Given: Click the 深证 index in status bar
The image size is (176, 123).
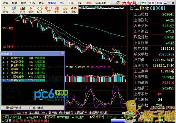Looking at the screenshot, I should tap(53, 117).
